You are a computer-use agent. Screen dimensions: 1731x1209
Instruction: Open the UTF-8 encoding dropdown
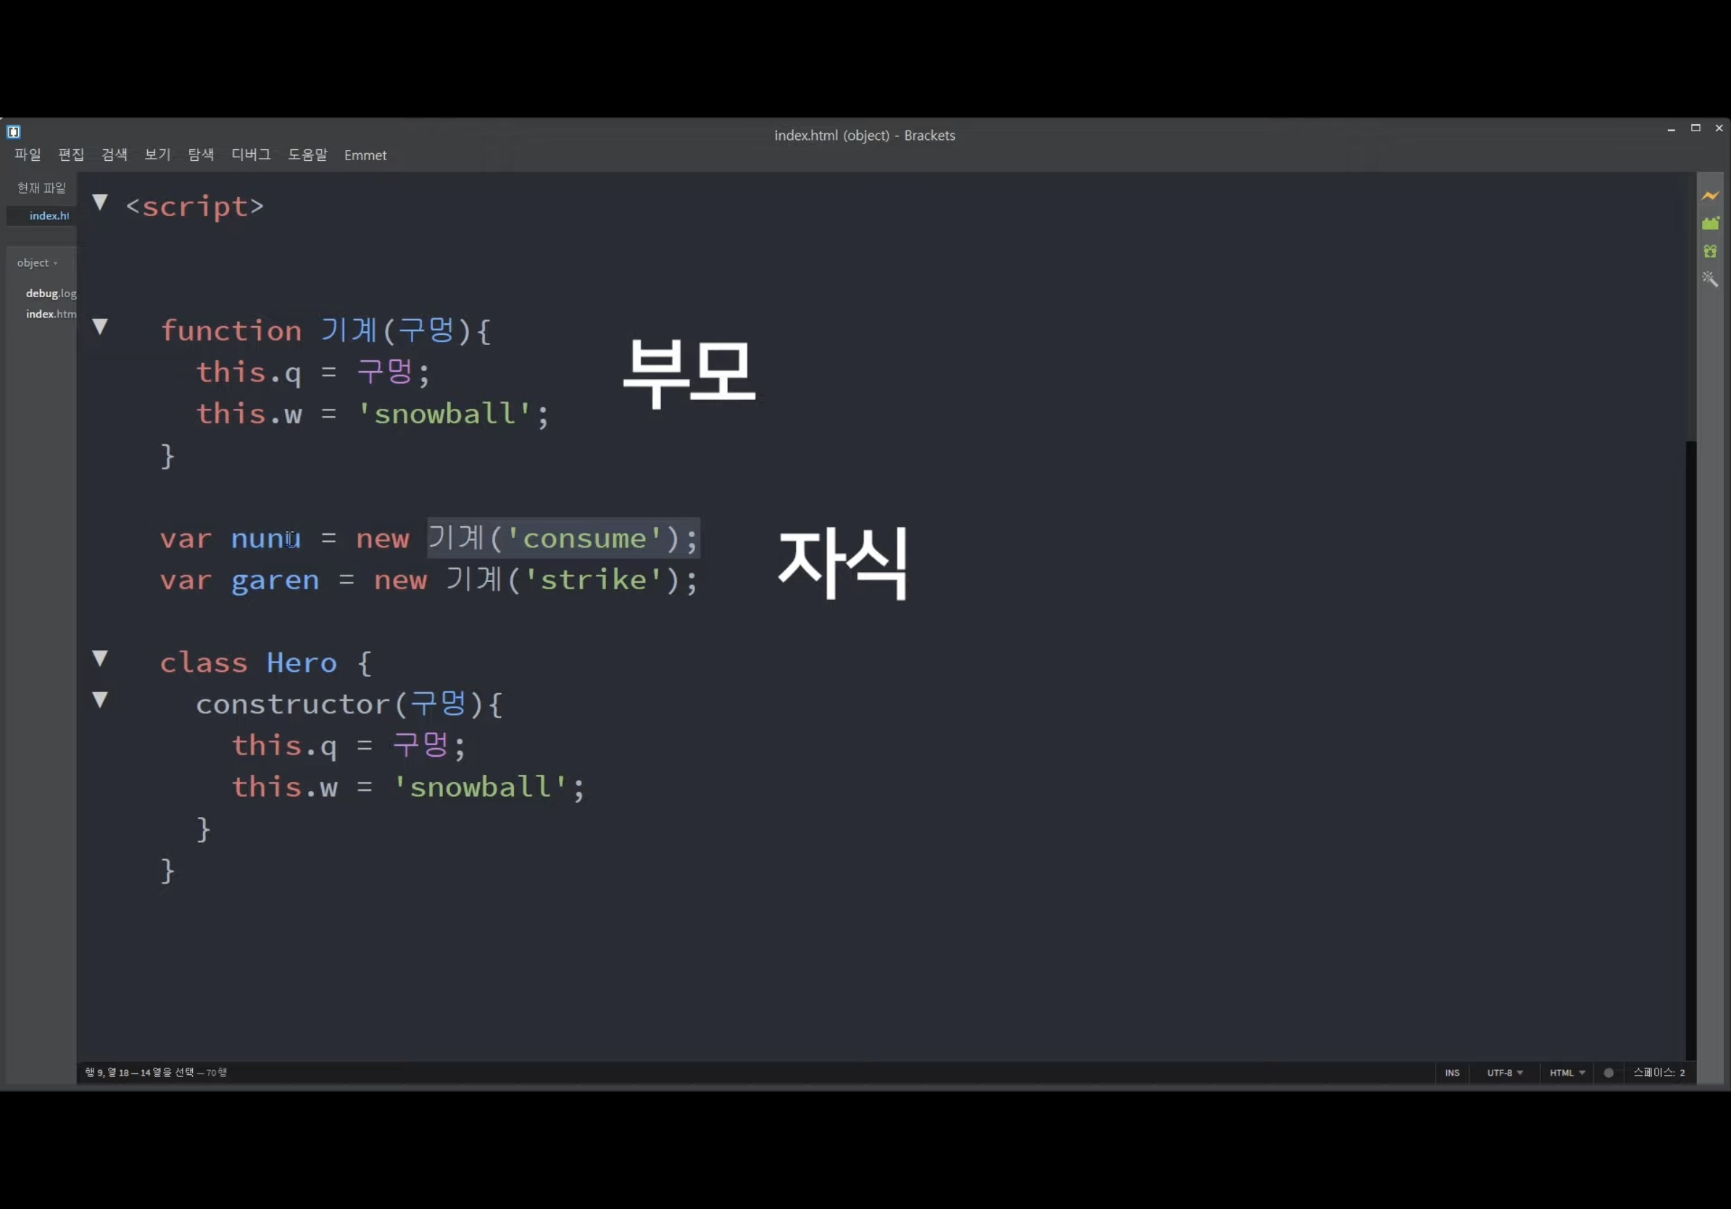point(1504,1073)
